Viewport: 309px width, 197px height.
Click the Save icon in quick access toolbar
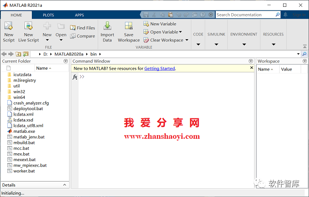tap(146, 15)
